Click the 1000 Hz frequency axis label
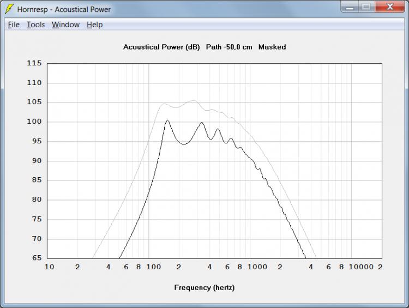Image resolution: width=409 pixels, height=308 pixels. (x=257, y=267)
